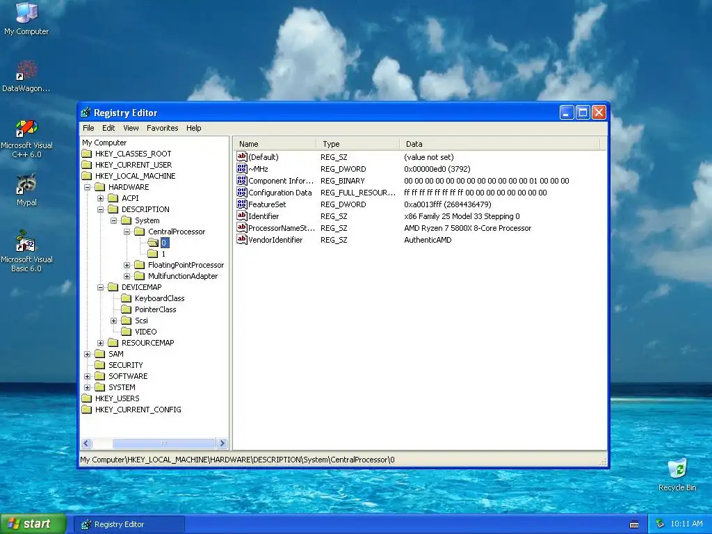The width and height of the screenshot is (712, 534).
Task: Expand the FloatingPointProcessor key
Action: point(127,265)
